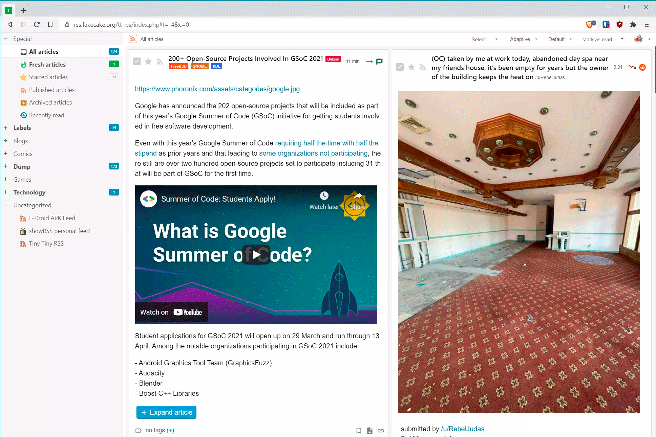Select Fresh articles feed
Viewport: 656px width, 437px height.
coord(47,64)
